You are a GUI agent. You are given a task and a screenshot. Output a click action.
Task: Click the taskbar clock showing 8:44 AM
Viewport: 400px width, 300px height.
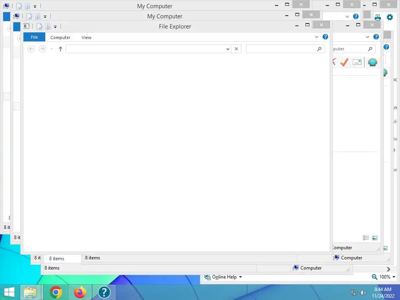click(x=383, y=293)
